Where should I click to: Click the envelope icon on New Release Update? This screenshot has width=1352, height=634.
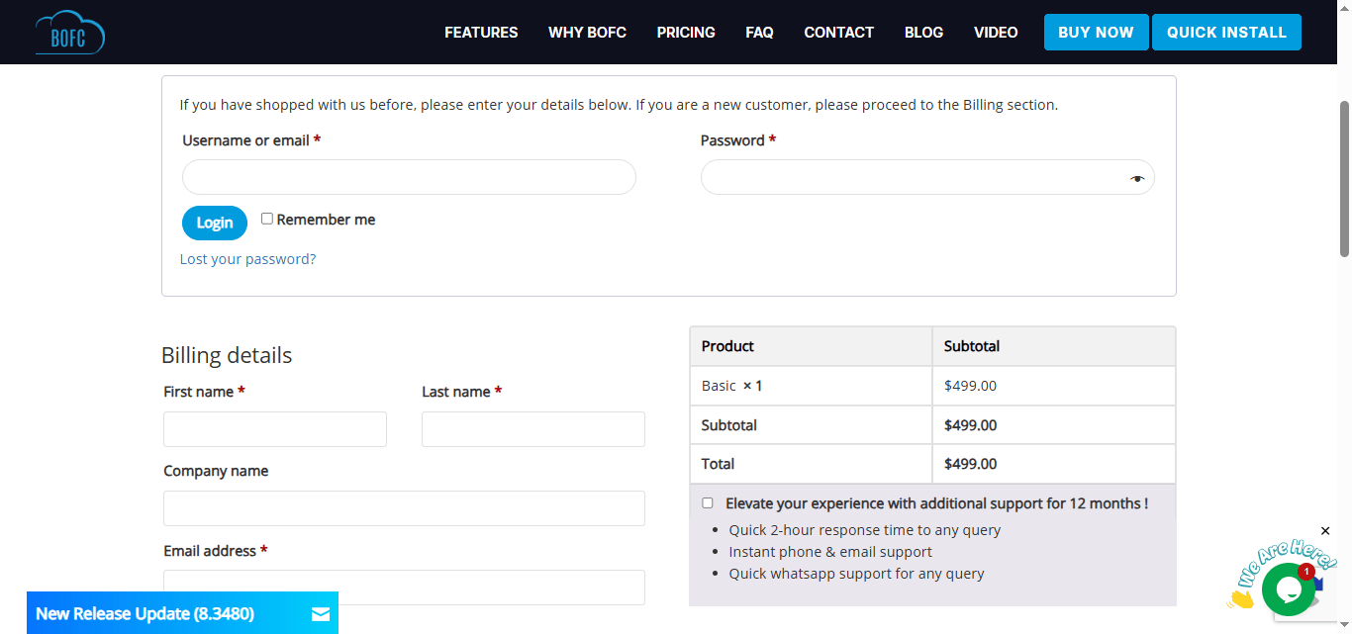tap(321, 613)
